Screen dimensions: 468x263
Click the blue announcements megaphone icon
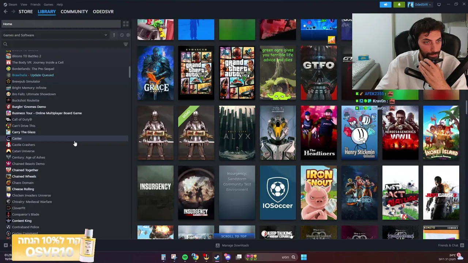click(385, 4)
